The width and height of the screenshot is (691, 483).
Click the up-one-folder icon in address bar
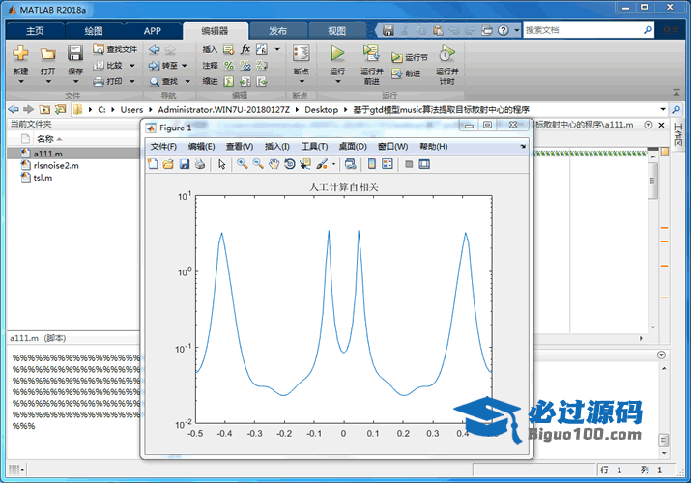click(44, 109)
